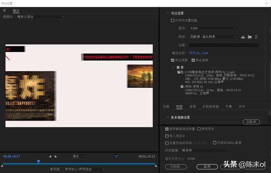Screen dimensions: 271x173
Task: Switch to the 效果 tab
Action: pyautogui.click(x=166, y=107)
